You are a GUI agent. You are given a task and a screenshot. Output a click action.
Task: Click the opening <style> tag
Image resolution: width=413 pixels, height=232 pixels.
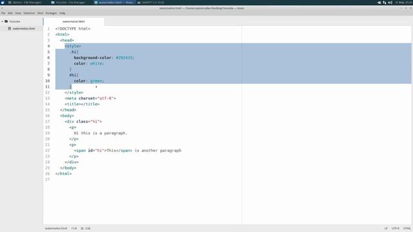point(73,46)
